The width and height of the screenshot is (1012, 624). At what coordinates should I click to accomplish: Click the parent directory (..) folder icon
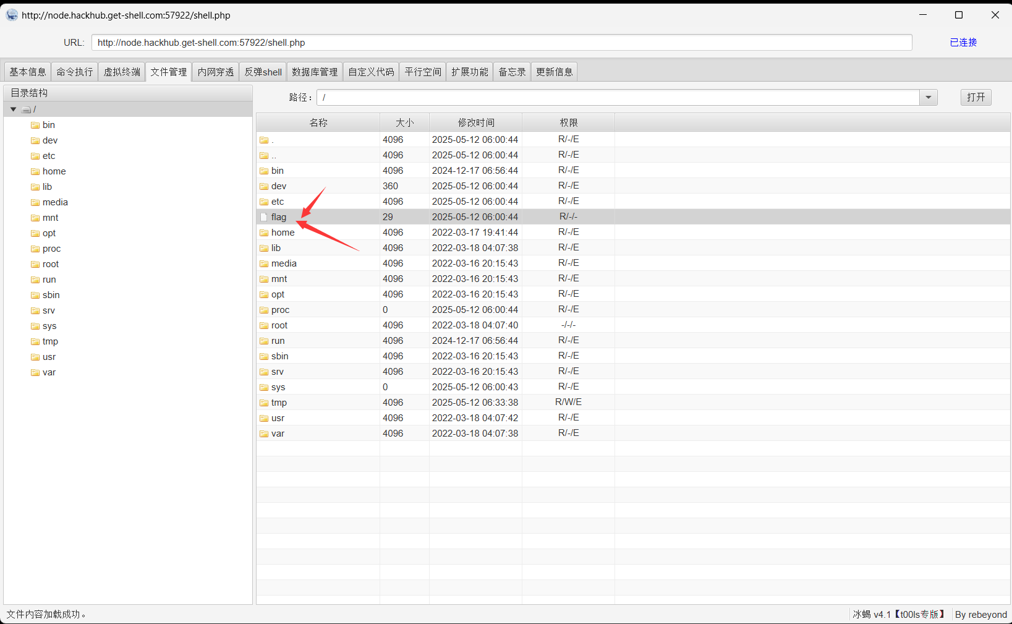click(264, 155)
